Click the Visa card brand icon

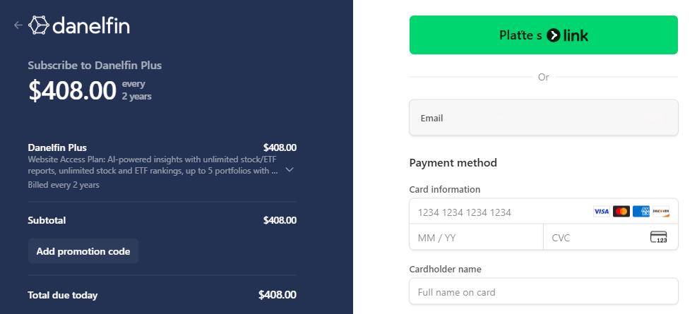click(601, 212)
